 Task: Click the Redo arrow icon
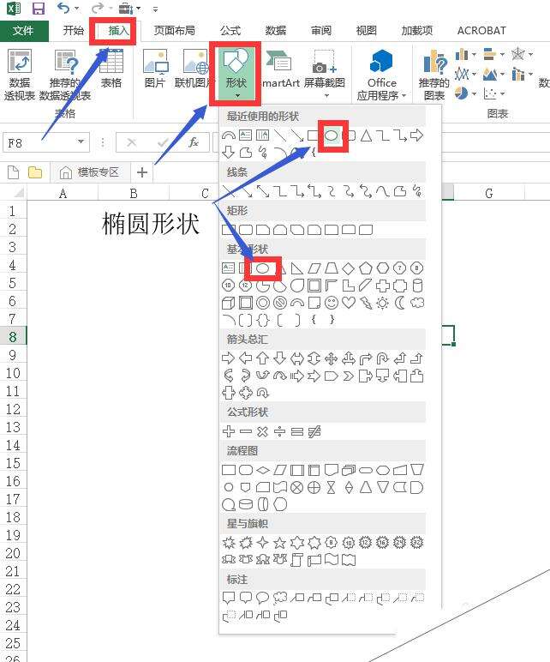(x=97, y=8)
